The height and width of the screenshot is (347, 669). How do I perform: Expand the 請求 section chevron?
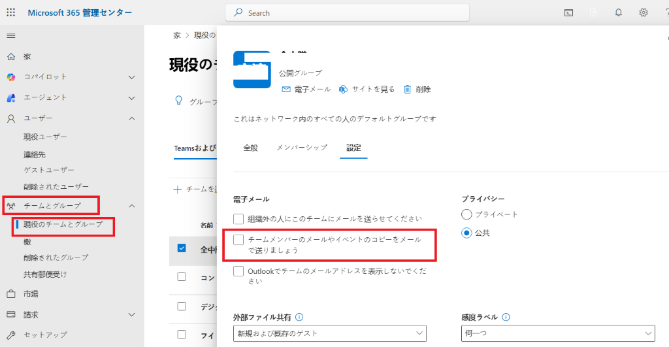coord(132,315)
